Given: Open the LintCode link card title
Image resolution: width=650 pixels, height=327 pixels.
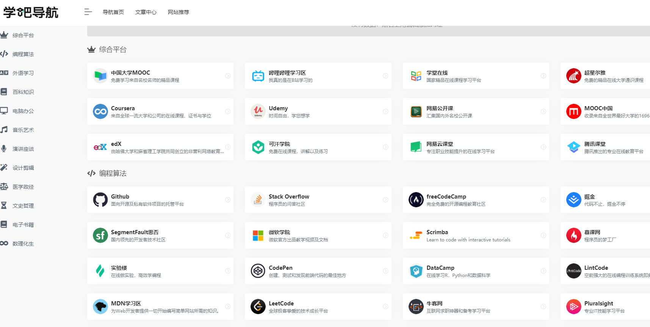Looking at the screenshot, I should pyautogui.click(x=596, y=268).
